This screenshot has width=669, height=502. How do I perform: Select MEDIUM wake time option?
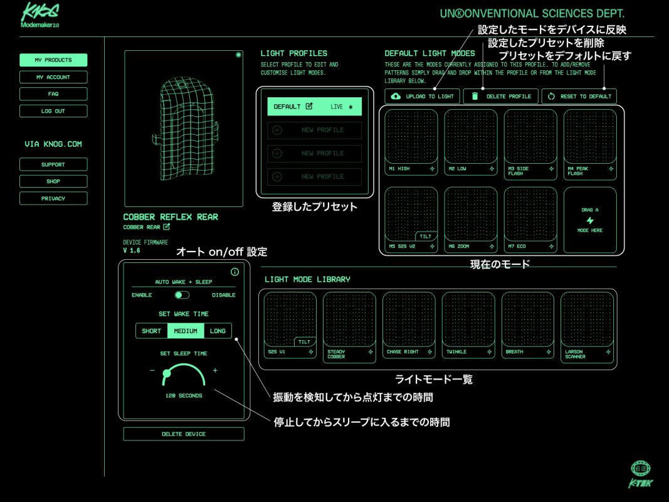coord(186,331)
